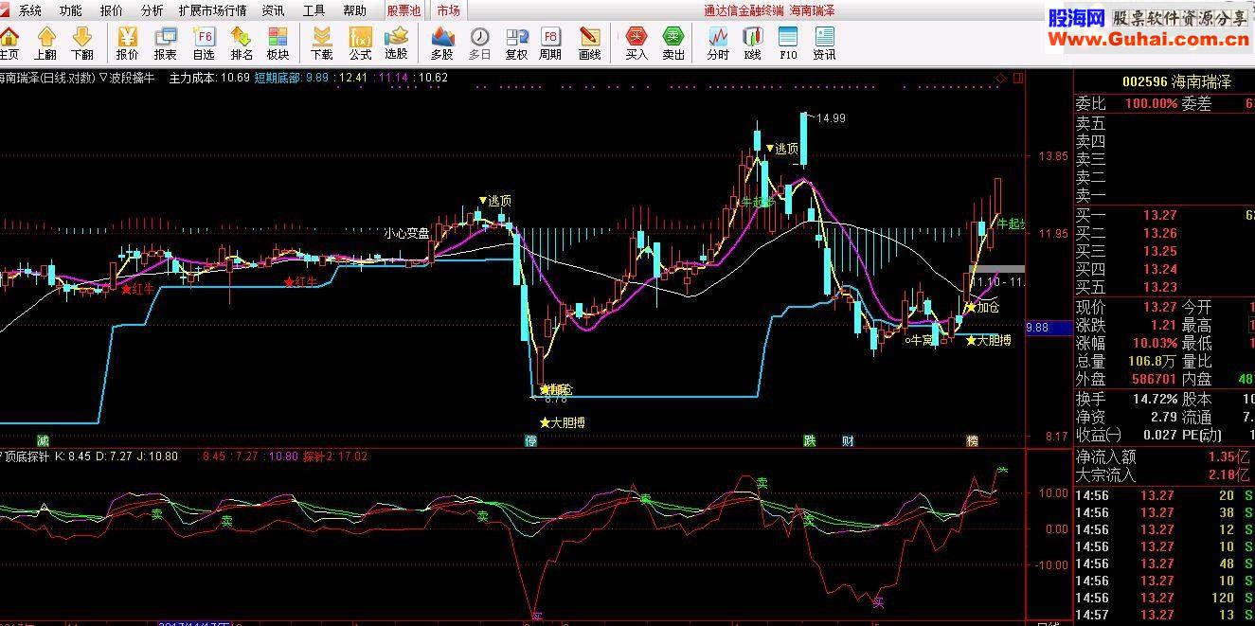Open the 板块 sectors icon
Image resolution: width=1255 pixels, height=626 pixels.
(x=278, y=44)
